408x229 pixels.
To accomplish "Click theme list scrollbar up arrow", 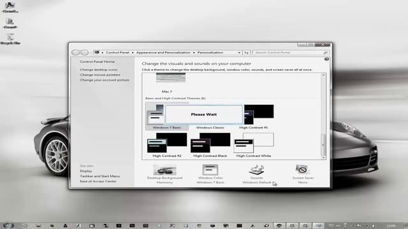I will coord(323,75).
